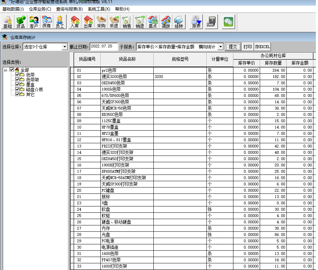
Task: Click the 色带 folder icon
Action: [x=22, y=75]
